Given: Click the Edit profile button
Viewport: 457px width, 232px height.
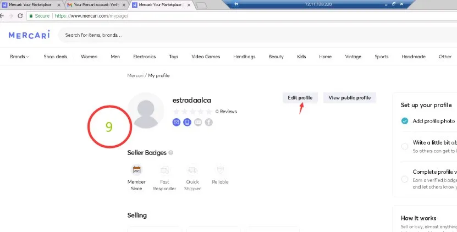Looking at the screenshot, I should 300,98.
